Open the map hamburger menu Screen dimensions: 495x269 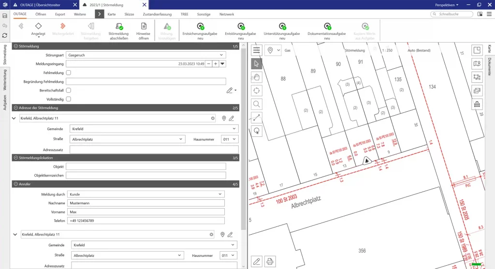(x=257, y=50)
